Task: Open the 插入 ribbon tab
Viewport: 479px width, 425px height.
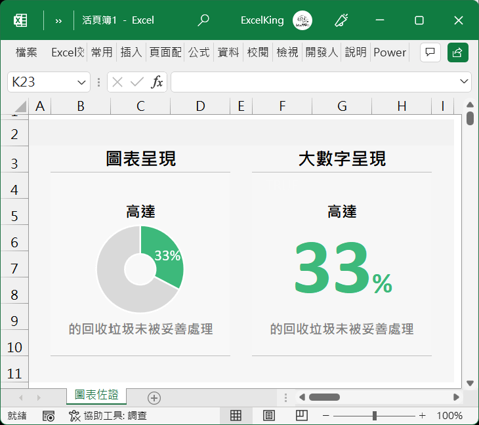Action: [x=131, y=52]
